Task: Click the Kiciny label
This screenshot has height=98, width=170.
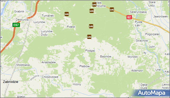Action: pos(77,84)
